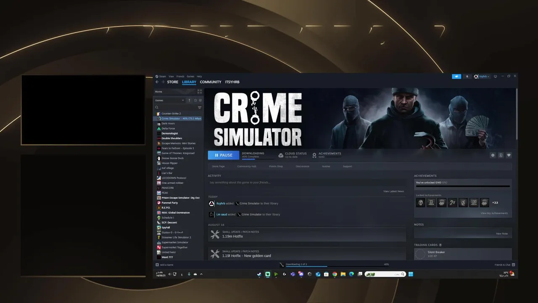Open the Steam menu
The height and width of the screenshot is (303, 538).
162,77
